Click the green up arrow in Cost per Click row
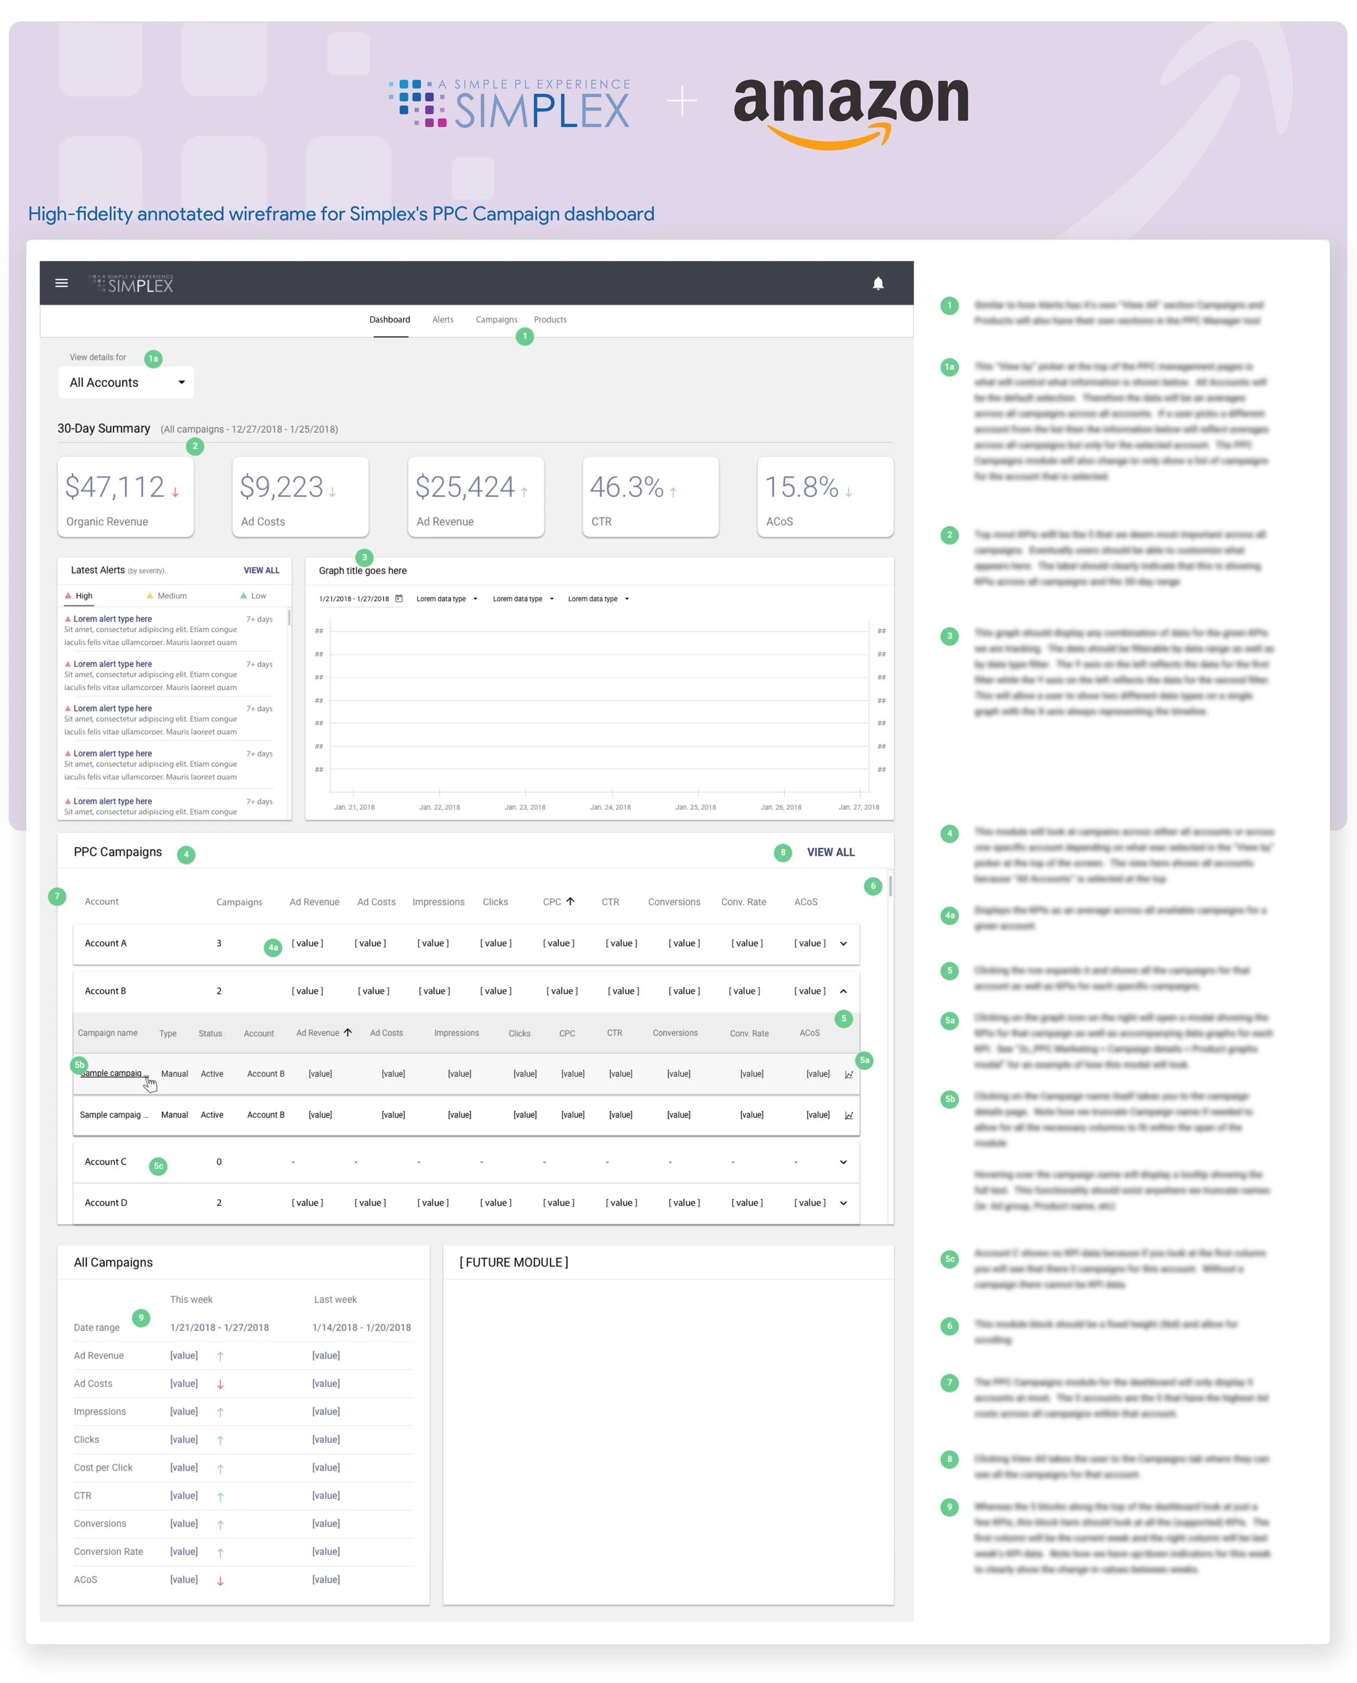Image resolution: width=1357 pixels, height=1683 pixels. click(x=220, y=1468)
